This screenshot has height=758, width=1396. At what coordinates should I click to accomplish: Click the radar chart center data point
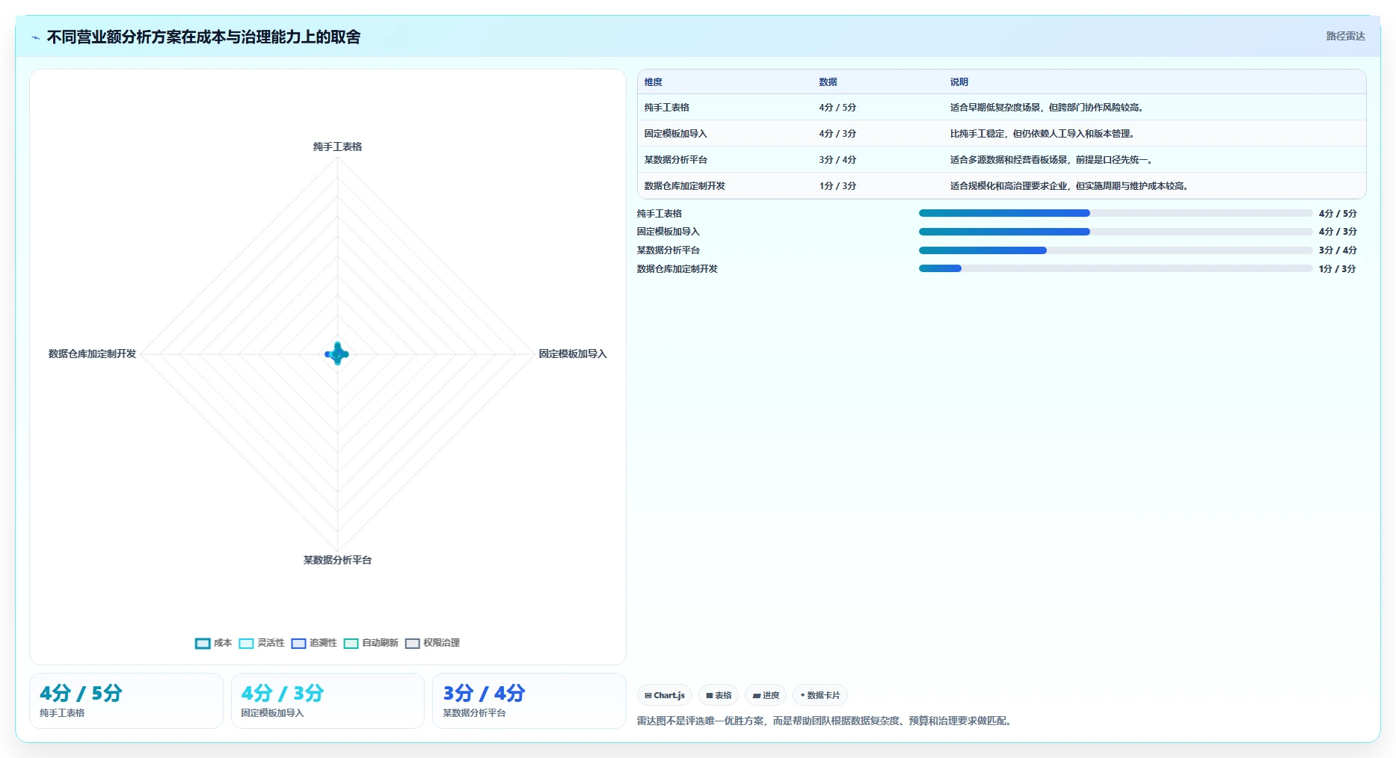pyautogui.click(x=337, y=354)
